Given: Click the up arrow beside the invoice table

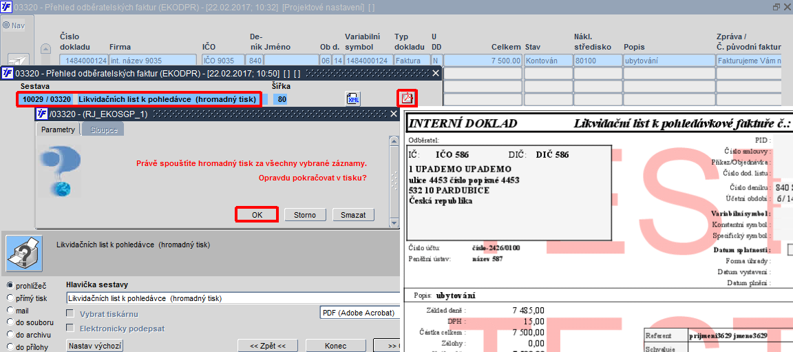Looking at the screenshot, I should point(46,48).
